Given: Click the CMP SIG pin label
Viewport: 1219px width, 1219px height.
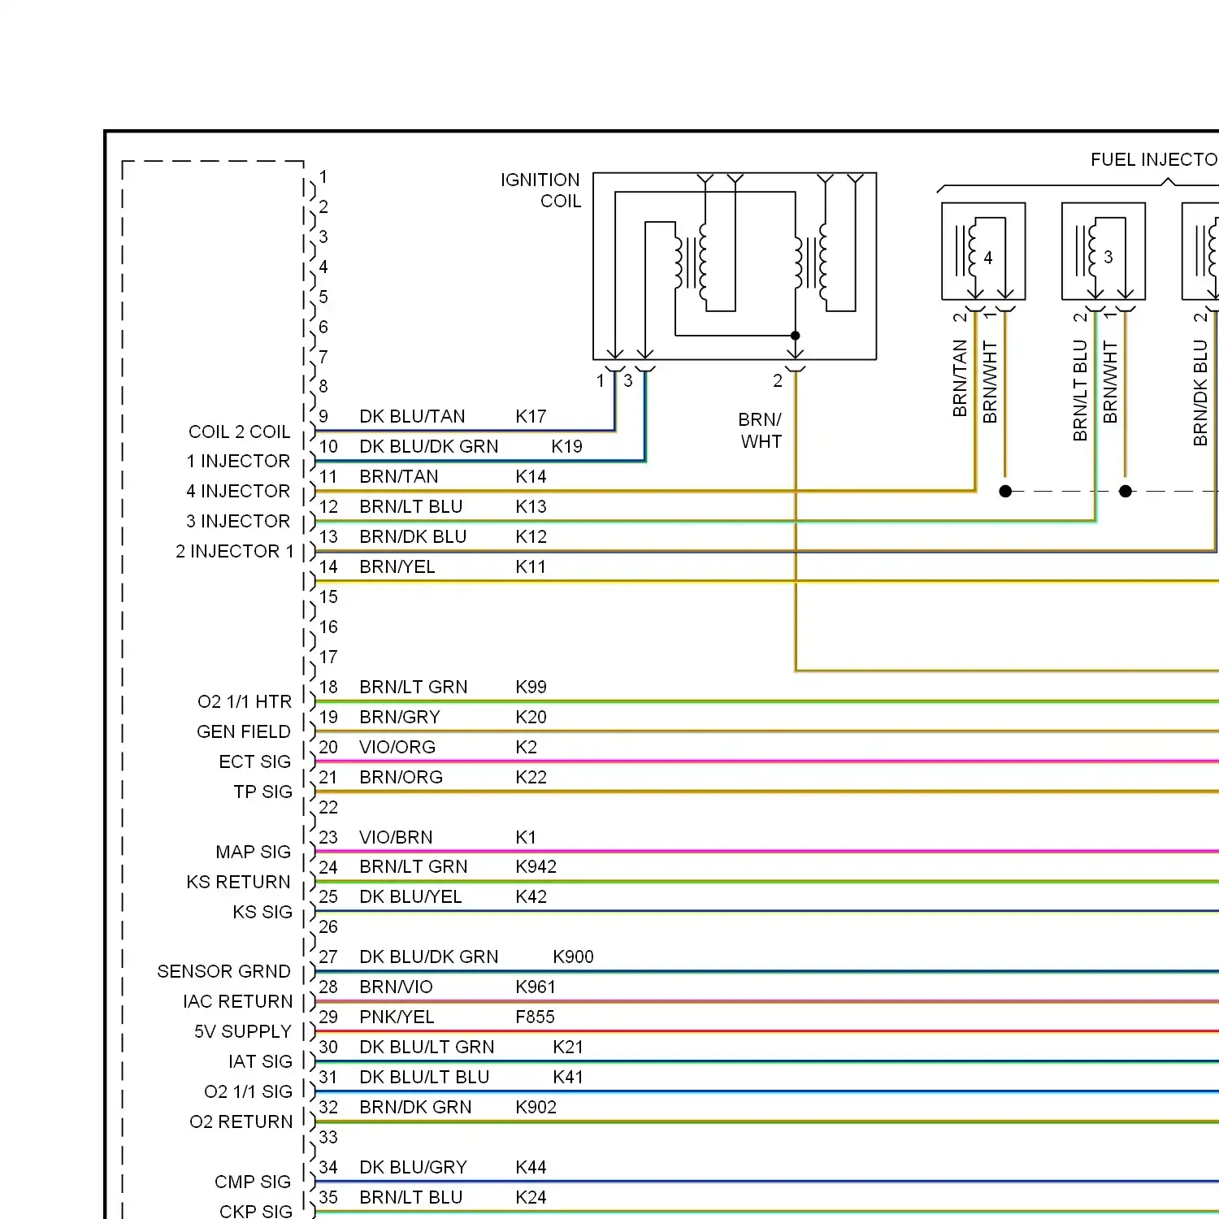Looking at the screenshot, I should (x=253, y=1182).
